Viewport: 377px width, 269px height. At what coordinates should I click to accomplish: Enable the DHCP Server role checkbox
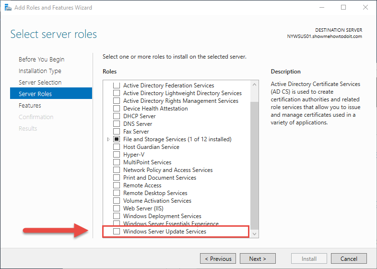click(x=117, y=116)
